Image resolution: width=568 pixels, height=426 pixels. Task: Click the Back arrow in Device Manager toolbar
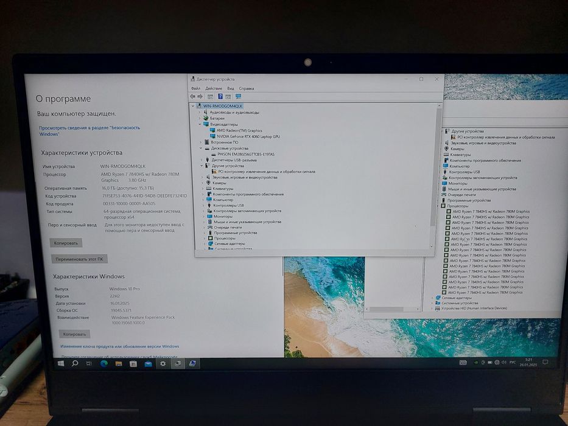tap(192, 96)
